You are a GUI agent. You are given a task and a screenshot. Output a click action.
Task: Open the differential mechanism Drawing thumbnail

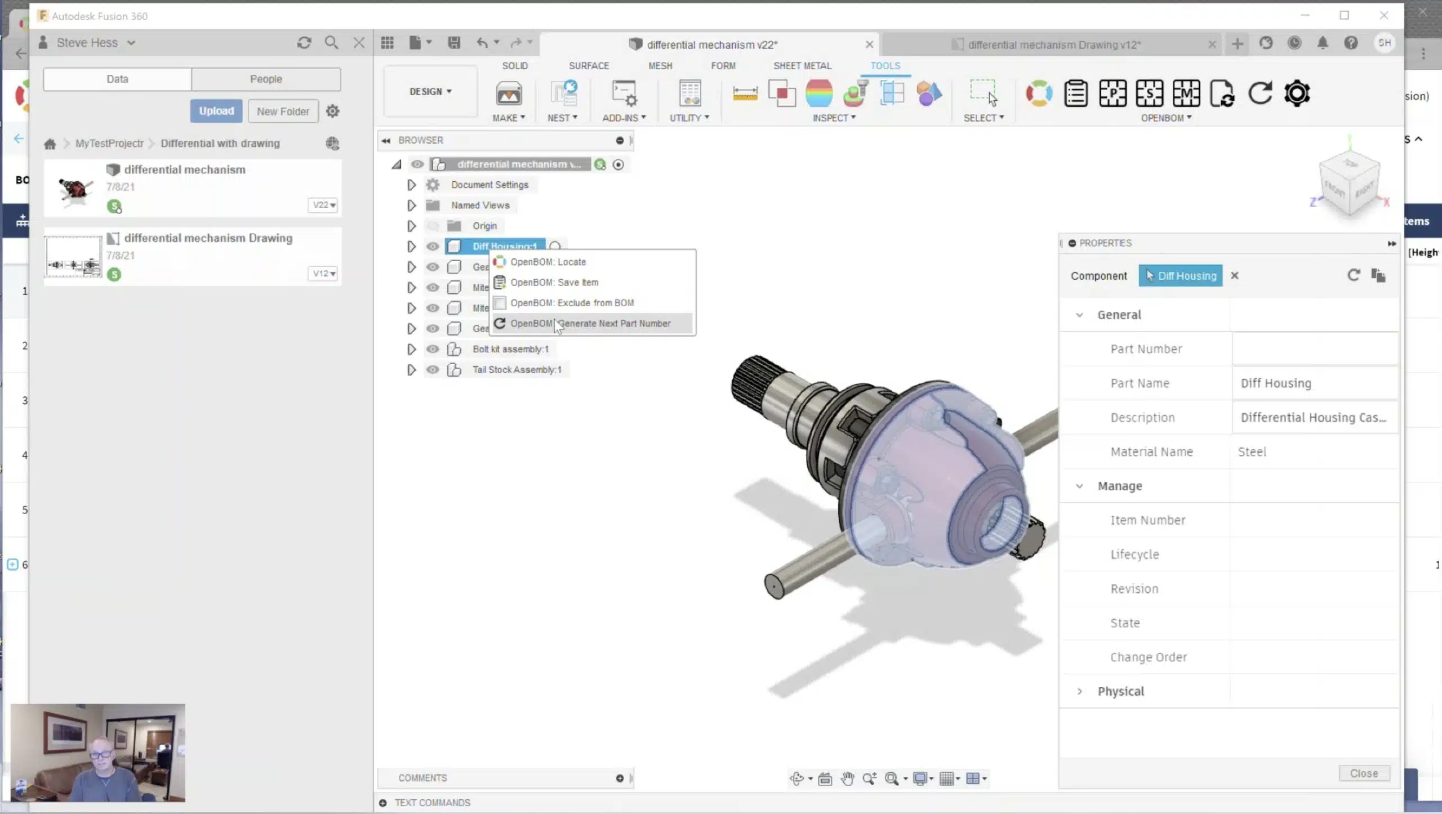point(73,257)
